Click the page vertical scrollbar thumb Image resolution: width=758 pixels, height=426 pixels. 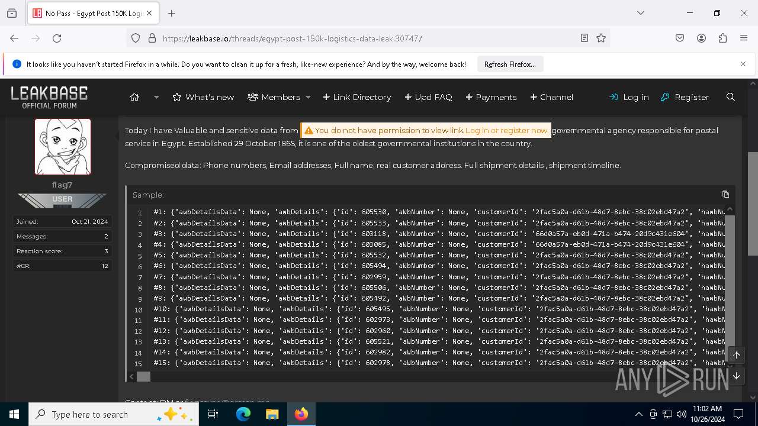point(753,204)
